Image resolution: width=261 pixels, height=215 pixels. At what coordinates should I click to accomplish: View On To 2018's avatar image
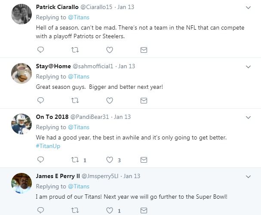21,124
